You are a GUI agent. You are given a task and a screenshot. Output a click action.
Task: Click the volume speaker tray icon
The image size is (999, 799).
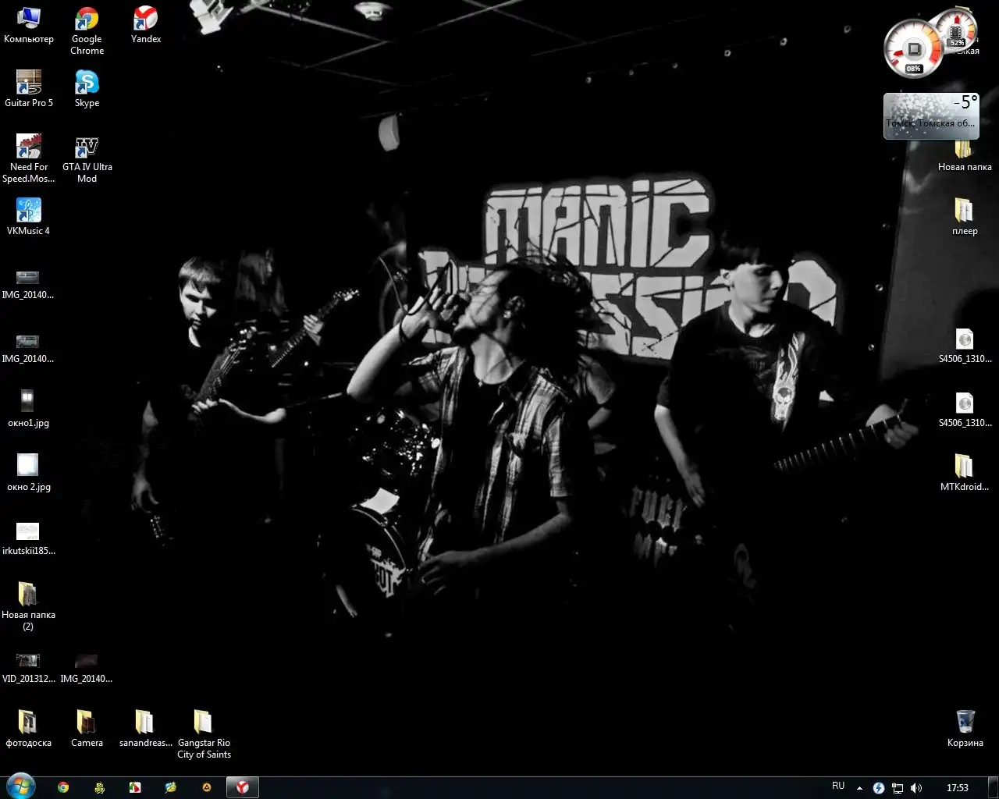pos(916,788)
